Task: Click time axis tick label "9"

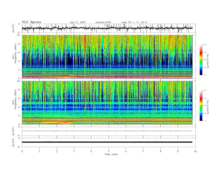Action: click(x=178, y=151)
